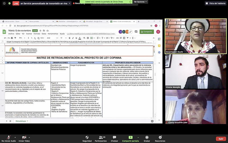This screenshot has height=143, width=228.
Task: Open the Ver Opciones dropdown
Action: [x=140, y=2]
